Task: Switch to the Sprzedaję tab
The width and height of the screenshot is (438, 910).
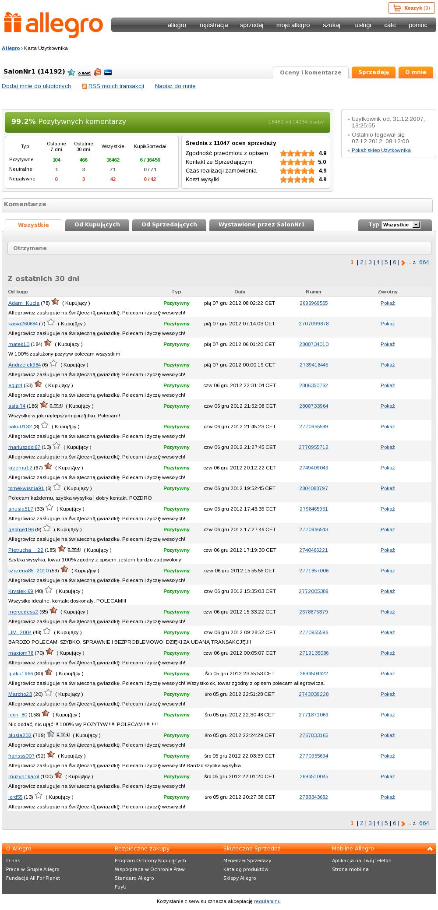Action: click(374, 72)
